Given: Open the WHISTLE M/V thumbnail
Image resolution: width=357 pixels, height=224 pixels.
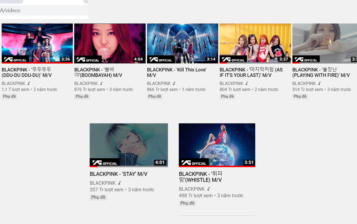Looking at the screenshot, I should pos(217,145).
